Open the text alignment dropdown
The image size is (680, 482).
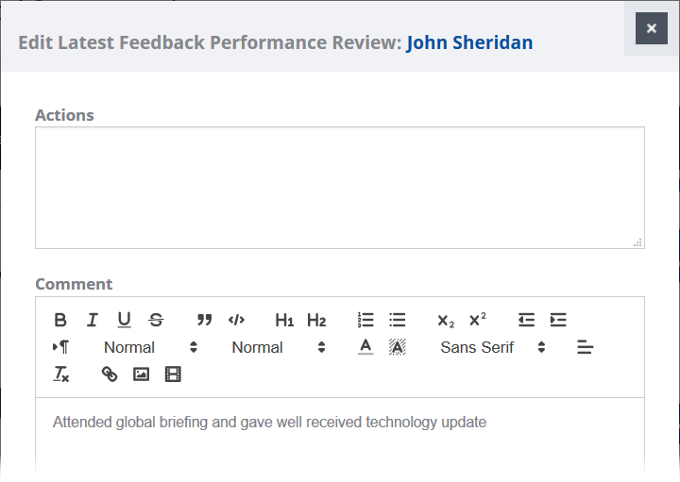coord(586,347)
